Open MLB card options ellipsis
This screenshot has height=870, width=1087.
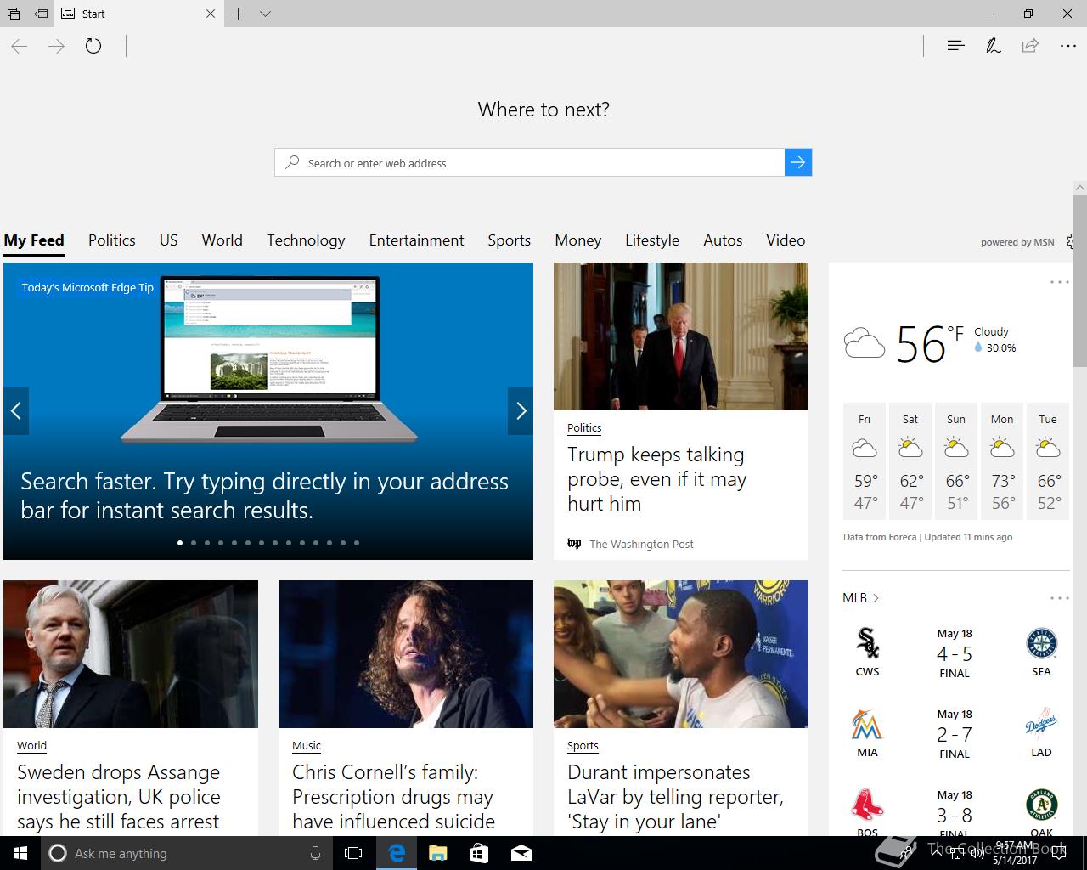(1060, 598)
